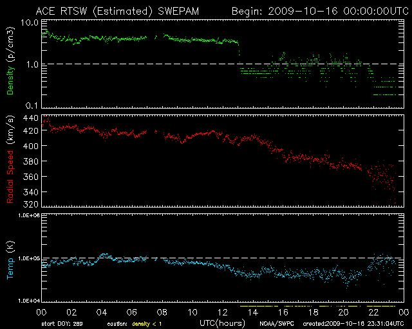Screen dimensions: 412x329
Task: Click the '14' hour label on time axis
Action: (x=253, y=312)
